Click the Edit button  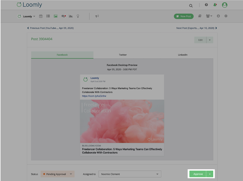tap(200, 40)
